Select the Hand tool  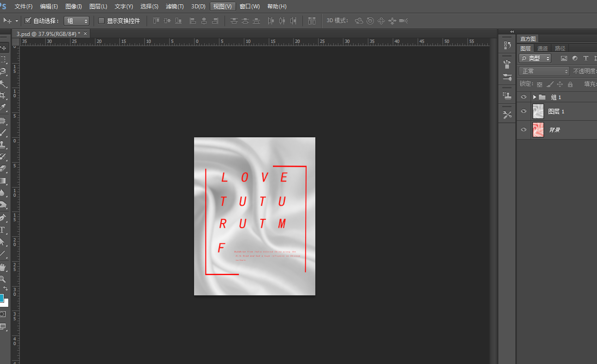[x=3, y=267]
